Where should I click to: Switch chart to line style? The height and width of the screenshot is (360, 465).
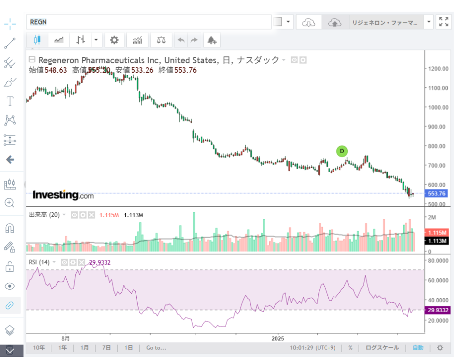[59, 40]
